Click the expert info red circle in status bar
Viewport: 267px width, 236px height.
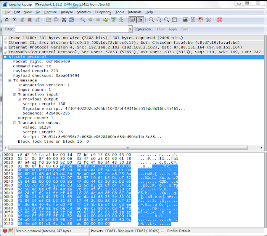tap(5, 231)
